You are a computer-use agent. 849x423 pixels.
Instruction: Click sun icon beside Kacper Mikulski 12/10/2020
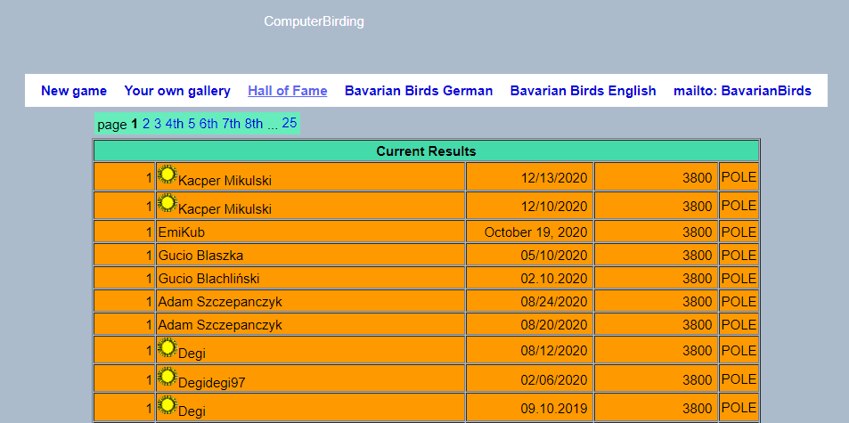167,203
